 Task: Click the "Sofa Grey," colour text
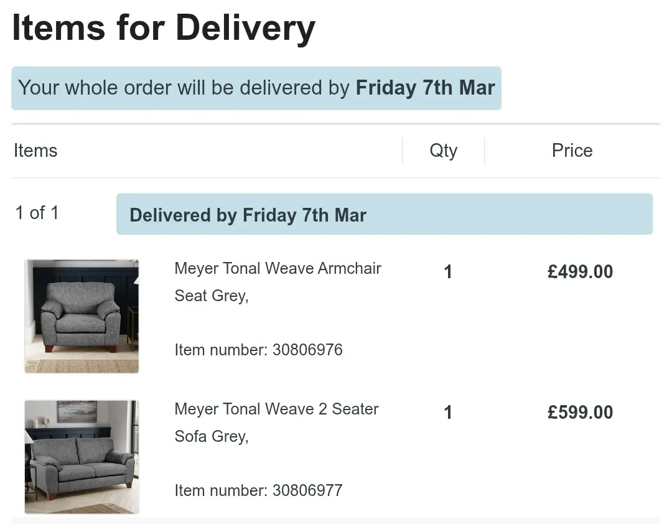212,437
